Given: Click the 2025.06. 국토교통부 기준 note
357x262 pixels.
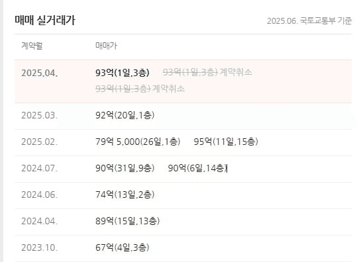Looking at the screenshot, I should (x=309, y=21).
